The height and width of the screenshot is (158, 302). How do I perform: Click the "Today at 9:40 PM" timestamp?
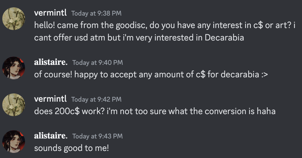[x=98, y=63]
